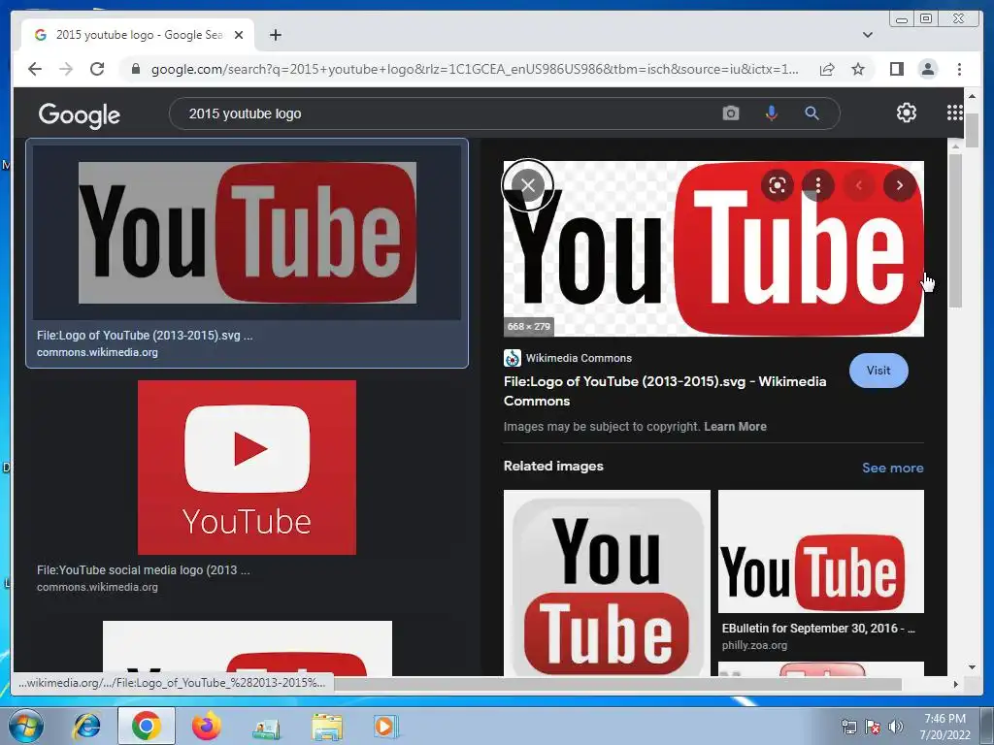The width and height of the screenshot is (994, 745).
Task: Click the volume speaker tray icon
Action: 896,727
